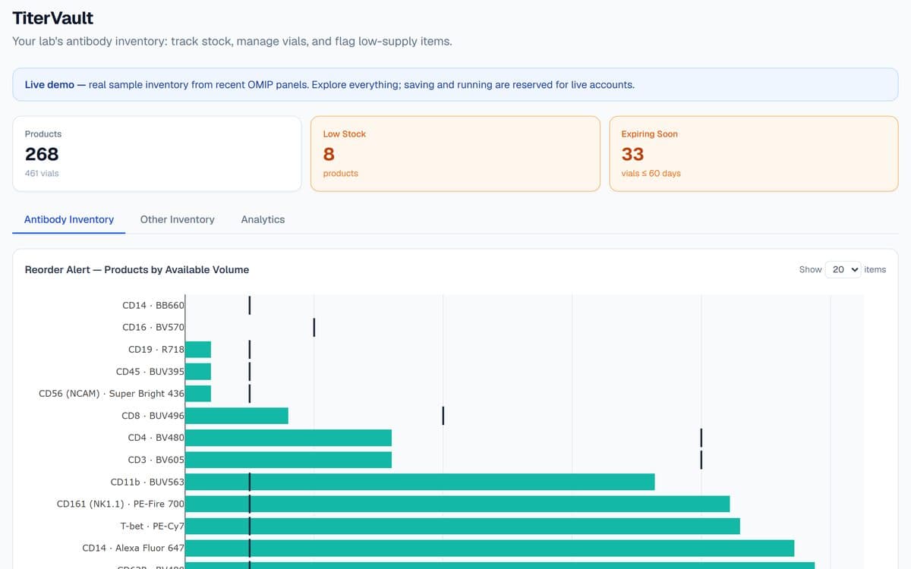The height and width of the screenshot is (569, 911).
Task: Click the CD14 · Alexa Fluor 647 bar
Action: tap(490, 548)
